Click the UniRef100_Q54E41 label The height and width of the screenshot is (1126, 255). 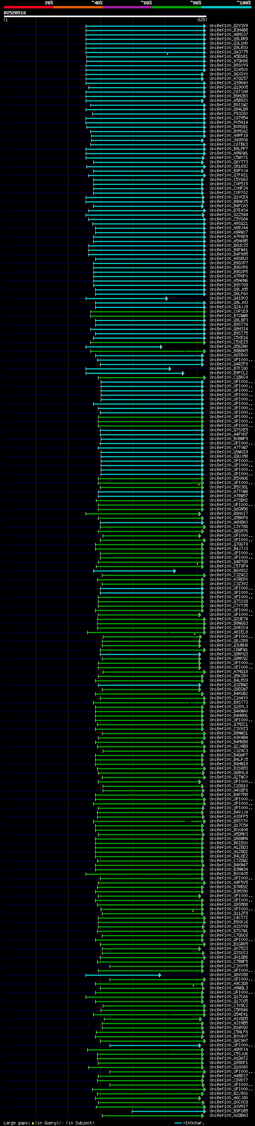(229, 1015)
